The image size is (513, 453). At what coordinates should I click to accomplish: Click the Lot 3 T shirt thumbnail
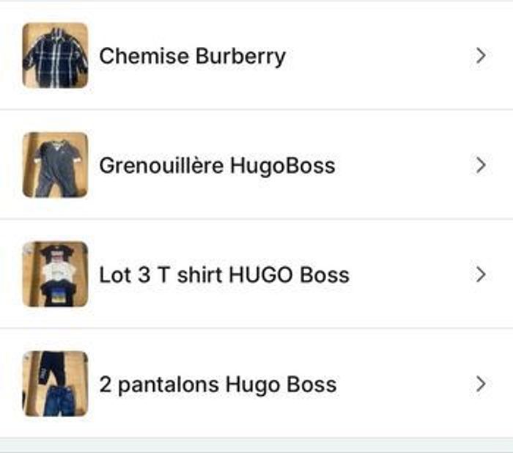(x=55, y=274)
